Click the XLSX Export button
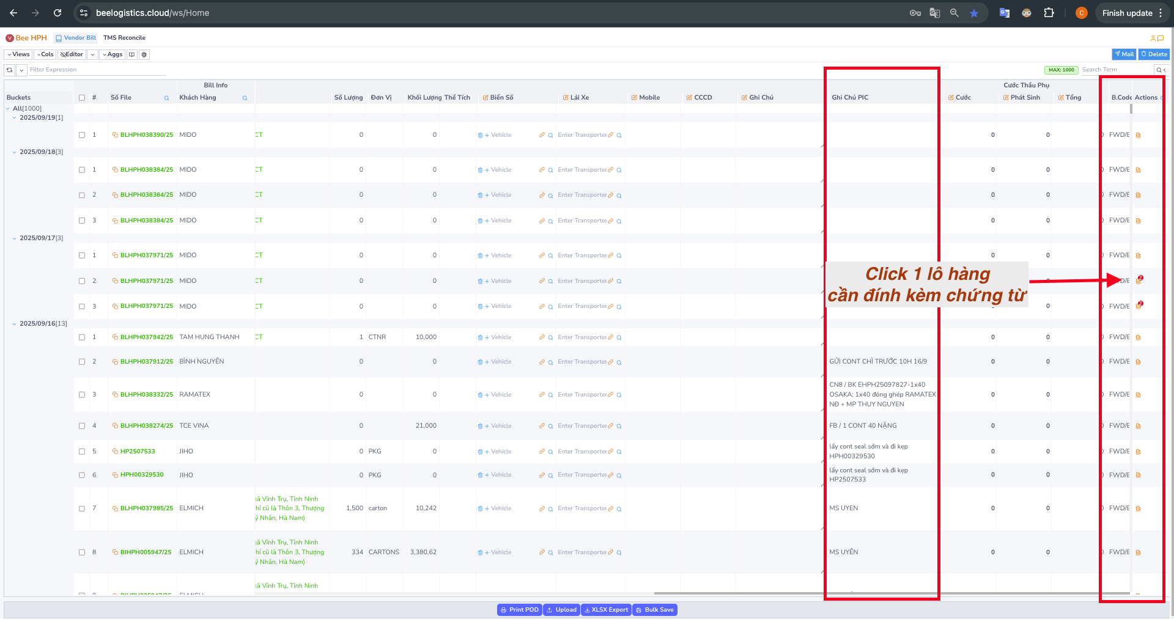Image resolution: width=1174 pixels, height=619 pixels. pyautogui.click(x=605, y=610)
